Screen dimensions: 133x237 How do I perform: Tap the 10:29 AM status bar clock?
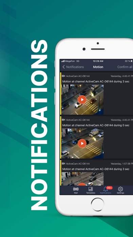point(98,61)
